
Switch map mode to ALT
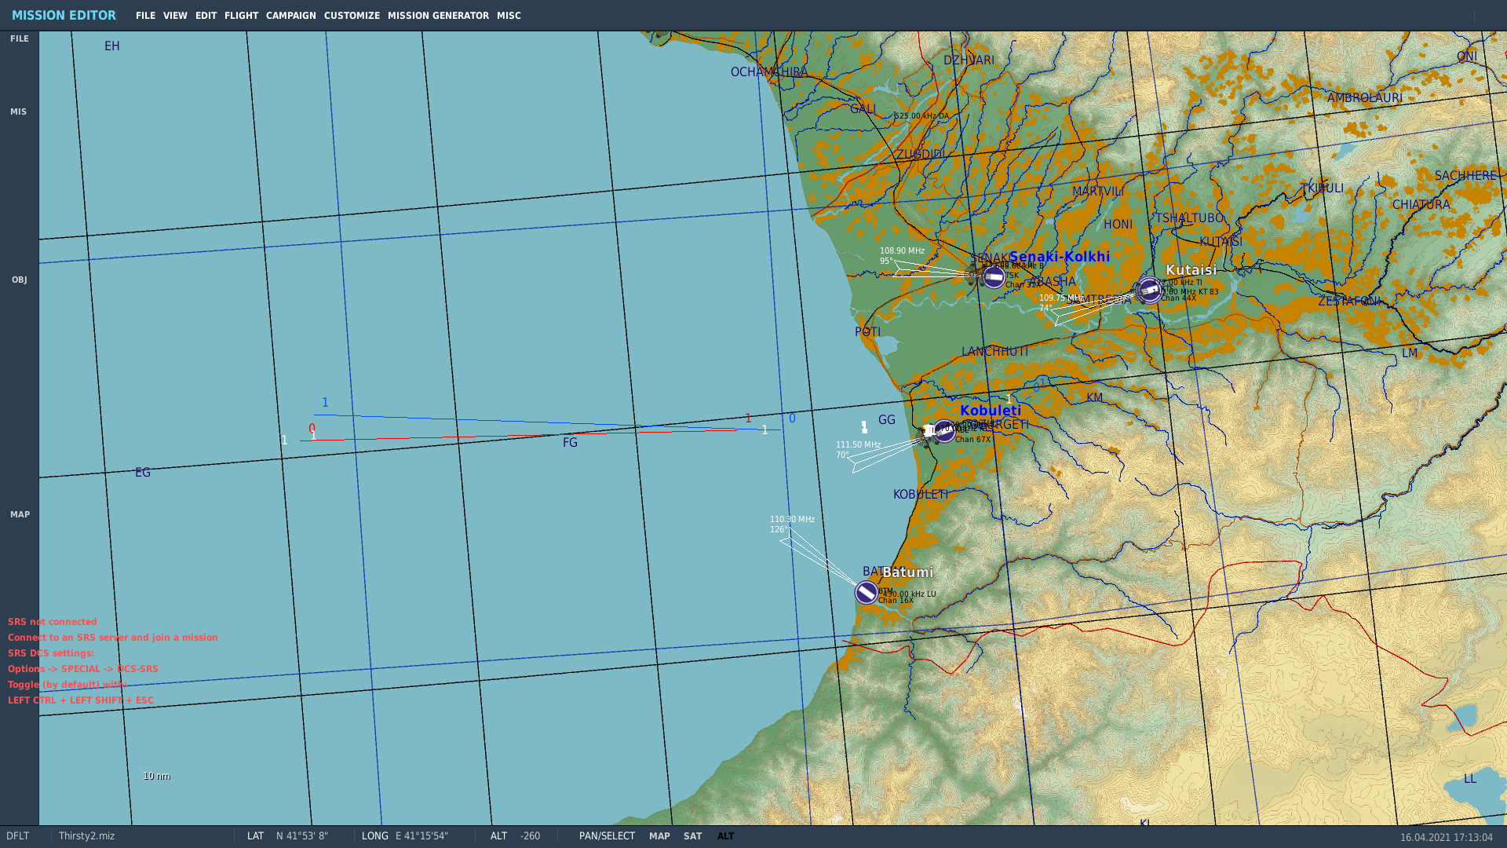[x=725, y=836]
